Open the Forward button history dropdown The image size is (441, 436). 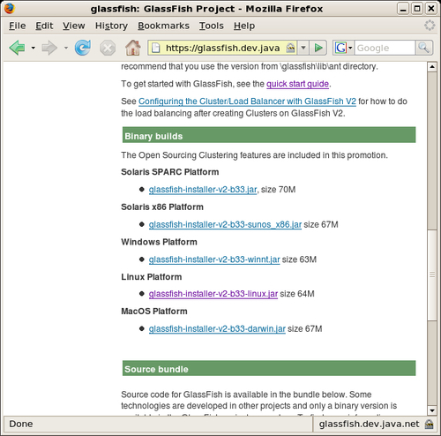click(x=66, y=48)
